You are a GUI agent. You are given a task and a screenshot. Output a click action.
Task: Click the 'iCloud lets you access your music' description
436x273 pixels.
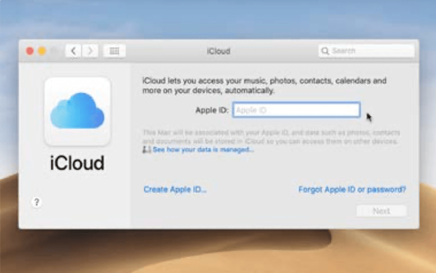[264, 86]
